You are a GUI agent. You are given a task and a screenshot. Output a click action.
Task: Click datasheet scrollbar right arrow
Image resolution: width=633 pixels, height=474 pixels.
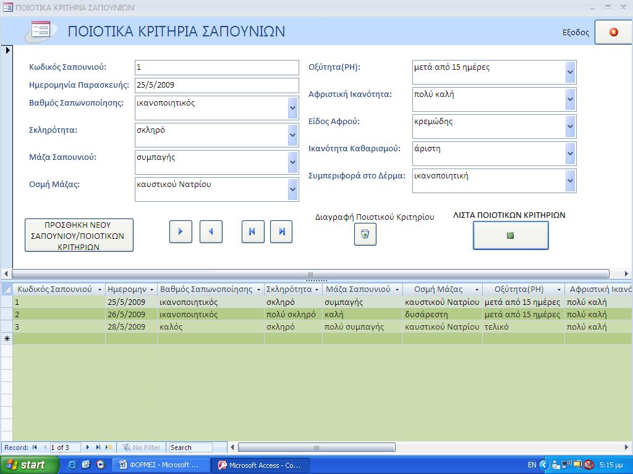pos(627,447)
